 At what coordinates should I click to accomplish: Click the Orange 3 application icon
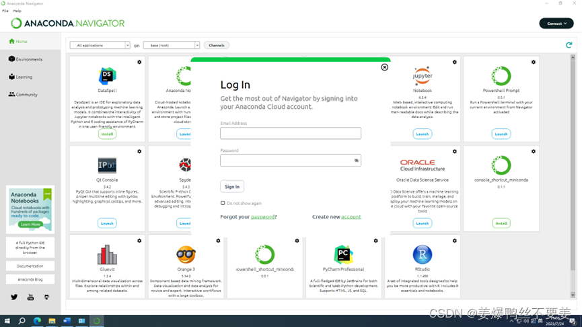[x=186, y=254]
